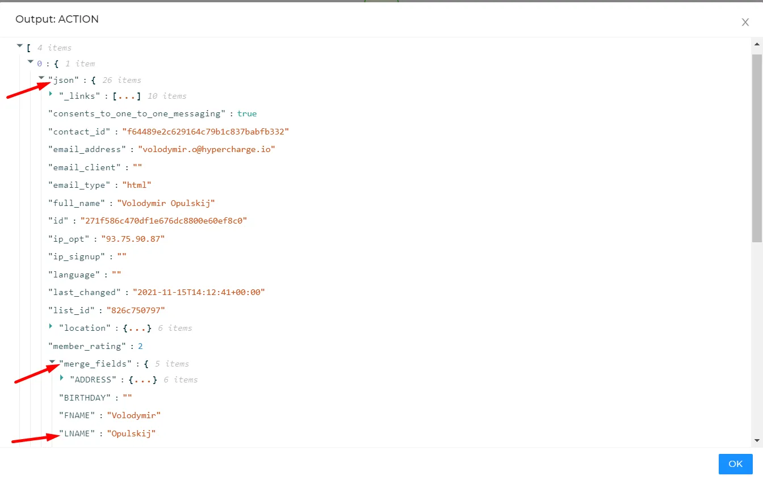The image size is (763, 480).
Task: Select the FNAME value "Volodymir"
Action: (134, 415)
